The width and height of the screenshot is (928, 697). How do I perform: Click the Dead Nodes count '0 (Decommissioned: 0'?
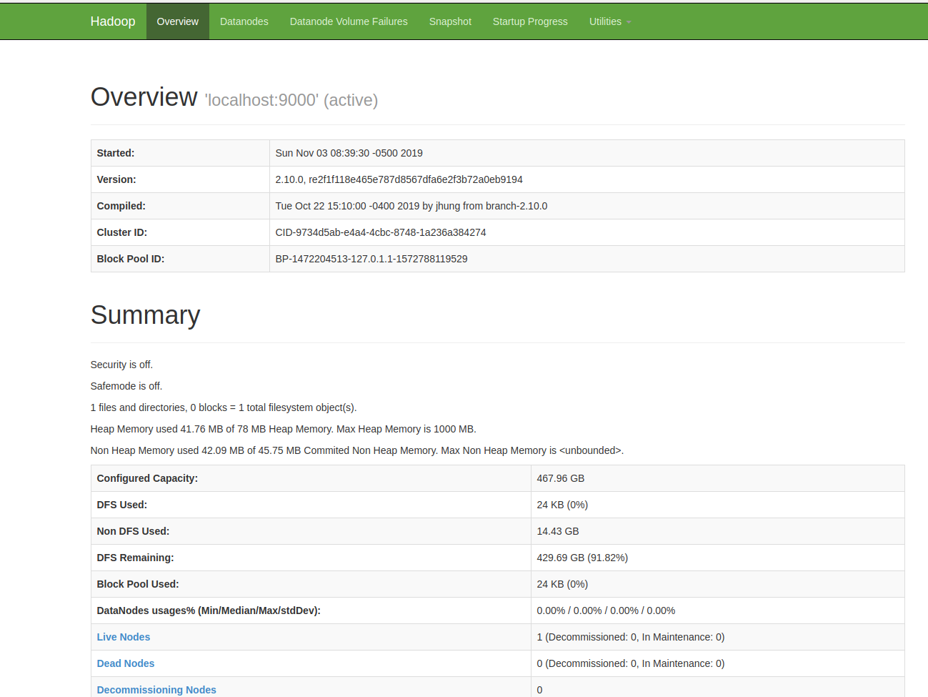pos(631,663)
